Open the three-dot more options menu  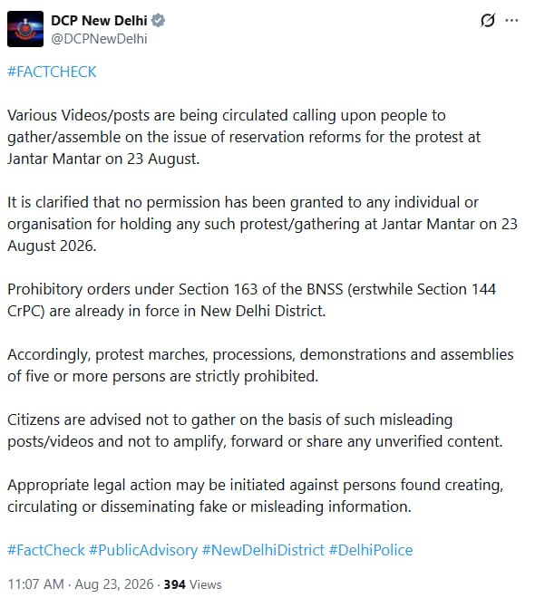click(511, 20)
